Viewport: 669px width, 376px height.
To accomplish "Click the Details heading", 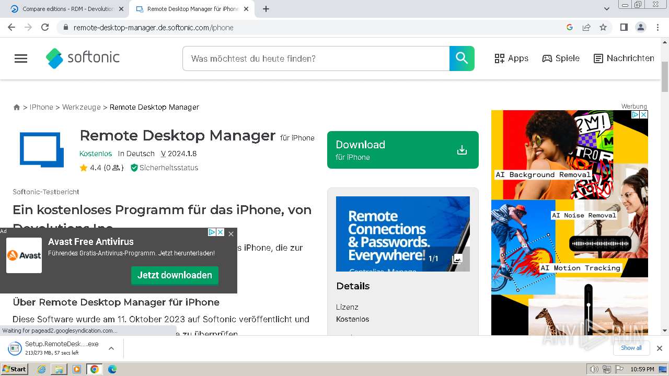I will [353, 286].
